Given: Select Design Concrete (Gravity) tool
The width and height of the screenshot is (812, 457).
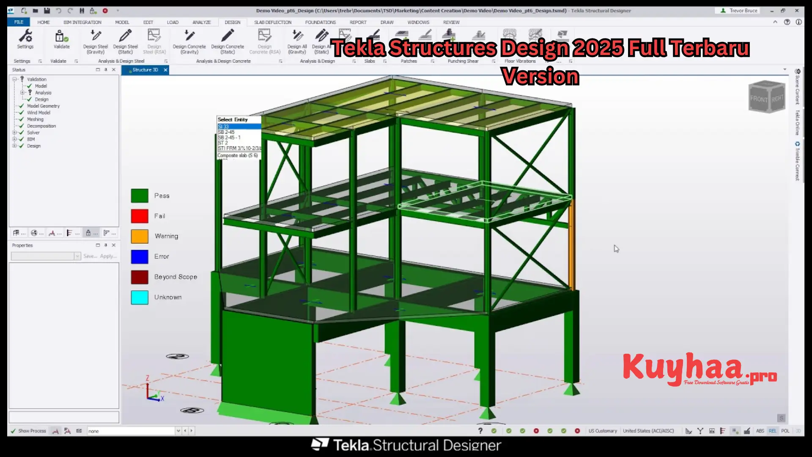Looking at the screenshot, I should [189, 41].
